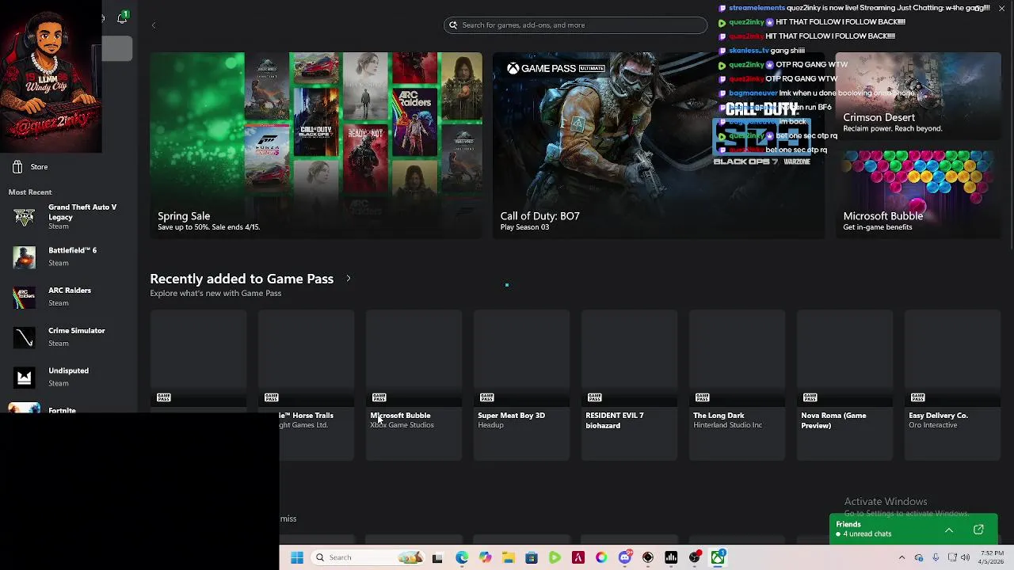Open ARC Raiders in the sidebar
The width and height of the screenshot is (1014, 570).
click(x=67, y=297)
